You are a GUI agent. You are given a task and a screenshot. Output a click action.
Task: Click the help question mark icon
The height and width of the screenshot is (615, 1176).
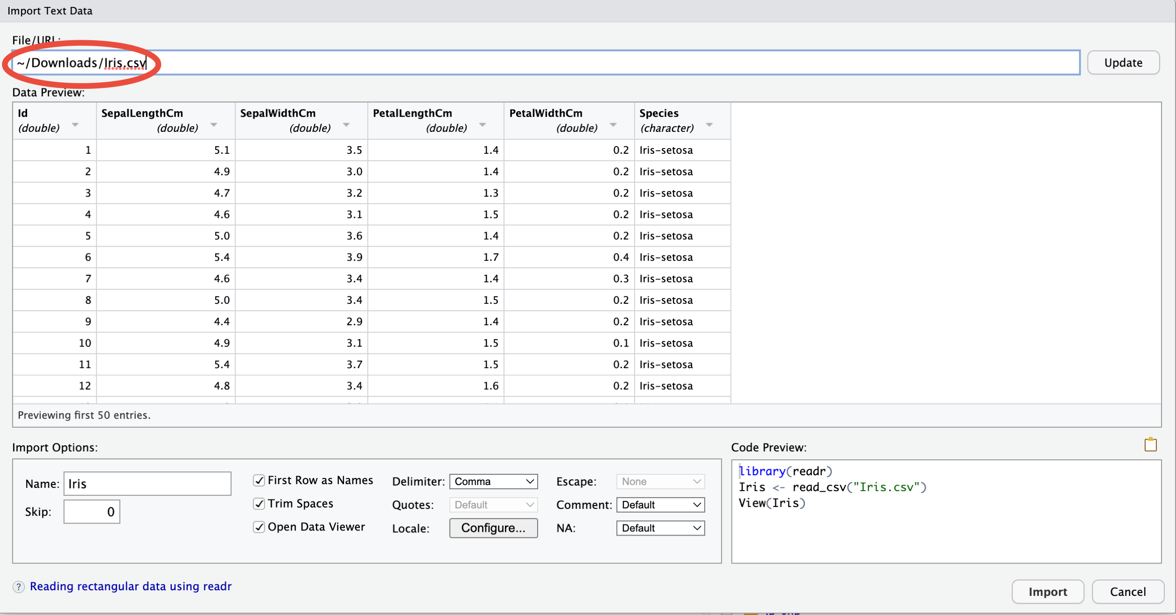pyautogui.click(x=19, y=587)
